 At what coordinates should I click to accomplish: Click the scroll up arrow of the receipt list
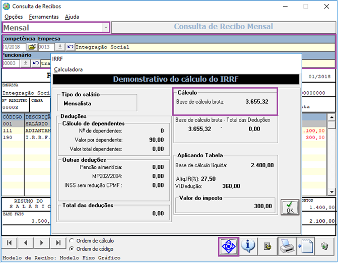coord(331,117)
